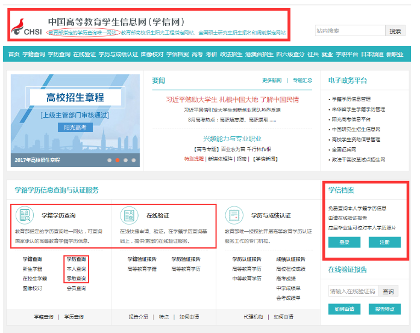The height and width of the screenshot is (333, 420).
Task: Open the 本人查询 link
Action: coord(77,269)
